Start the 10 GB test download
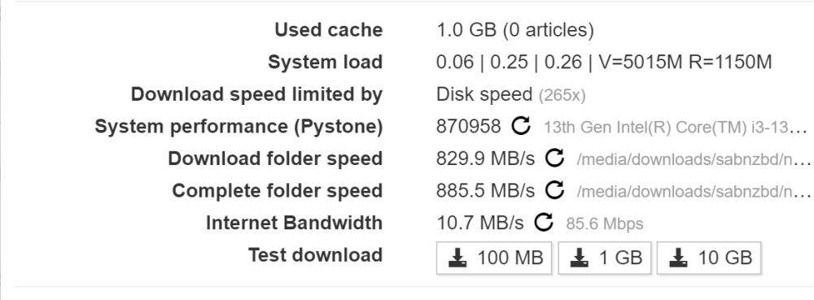 tap(709, 258)
